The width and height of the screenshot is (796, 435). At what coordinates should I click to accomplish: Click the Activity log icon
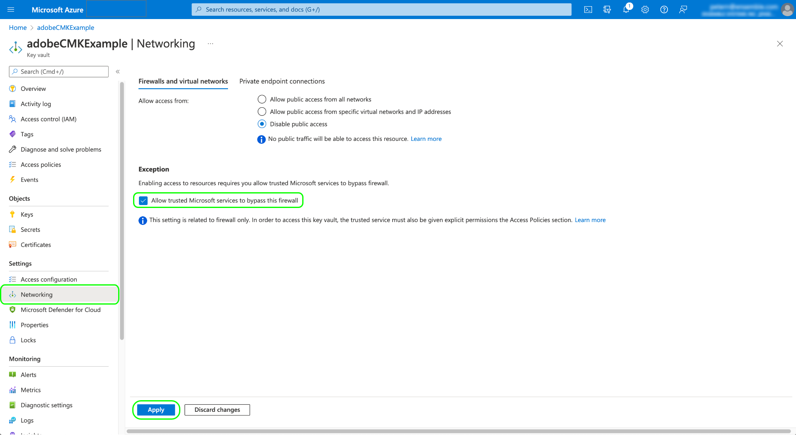(x=12, y=104)
